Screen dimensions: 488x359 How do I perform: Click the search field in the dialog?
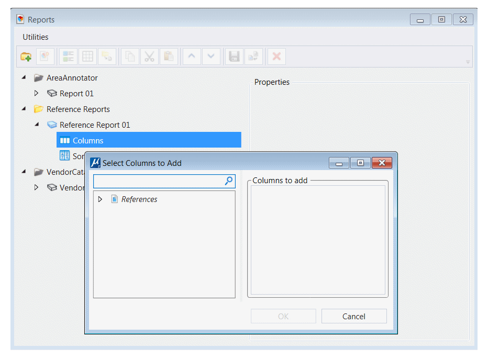(164, 181)
